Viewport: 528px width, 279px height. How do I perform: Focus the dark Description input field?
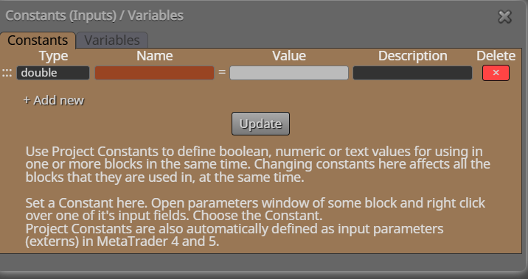click(x=412, y=73)
